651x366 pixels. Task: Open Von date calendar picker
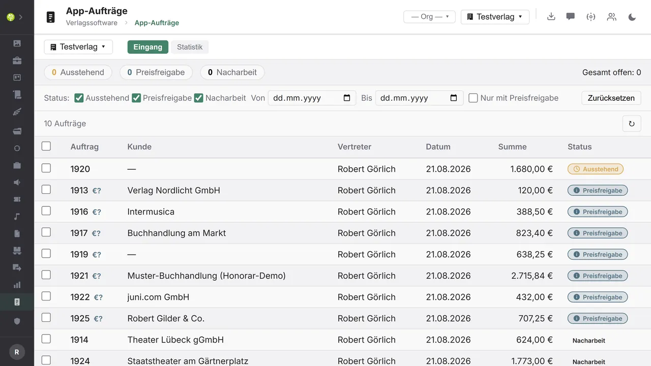pyautogui.click(x=347, y=98)
